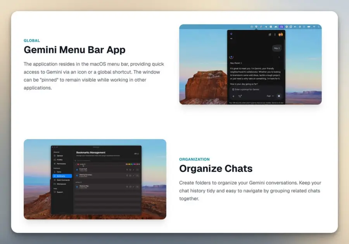Click the Gemini logo at panel top-left
The width and height of the screenshot is (349, 244).
(231, 34)
